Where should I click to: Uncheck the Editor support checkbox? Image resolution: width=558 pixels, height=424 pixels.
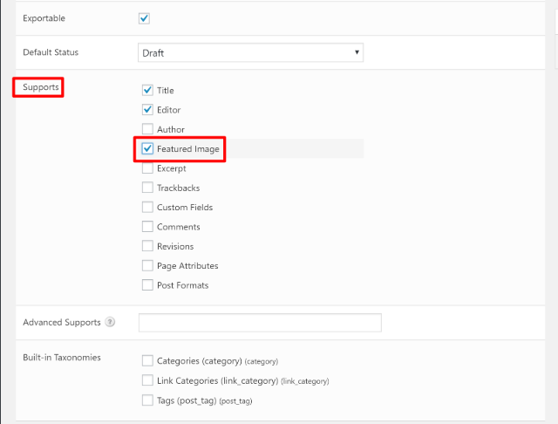[147, 110]
